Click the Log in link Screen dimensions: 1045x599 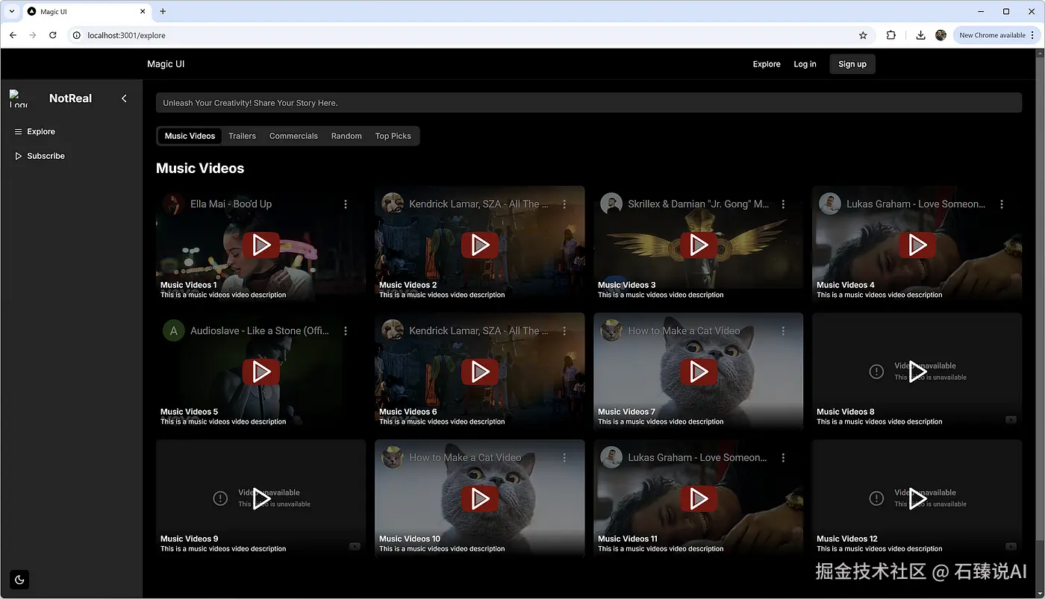(x=805, y=64)
